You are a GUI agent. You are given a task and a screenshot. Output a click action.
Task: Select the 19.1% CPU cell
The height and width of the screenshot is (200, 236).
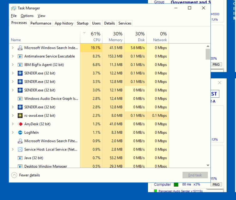pos(91,48)
